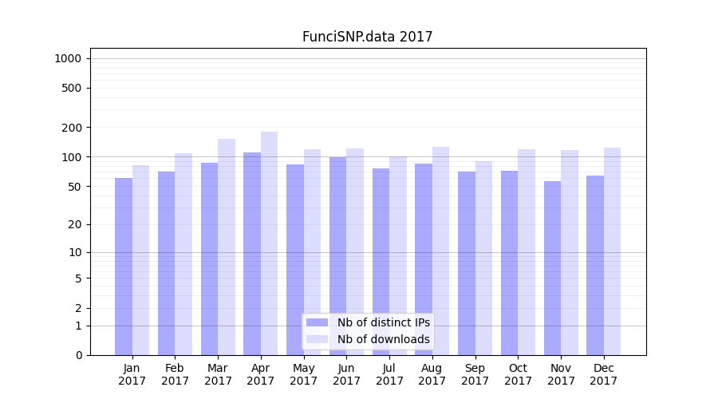
Task: Click the 1000 y-axis tick label
Action: (67, 58)
